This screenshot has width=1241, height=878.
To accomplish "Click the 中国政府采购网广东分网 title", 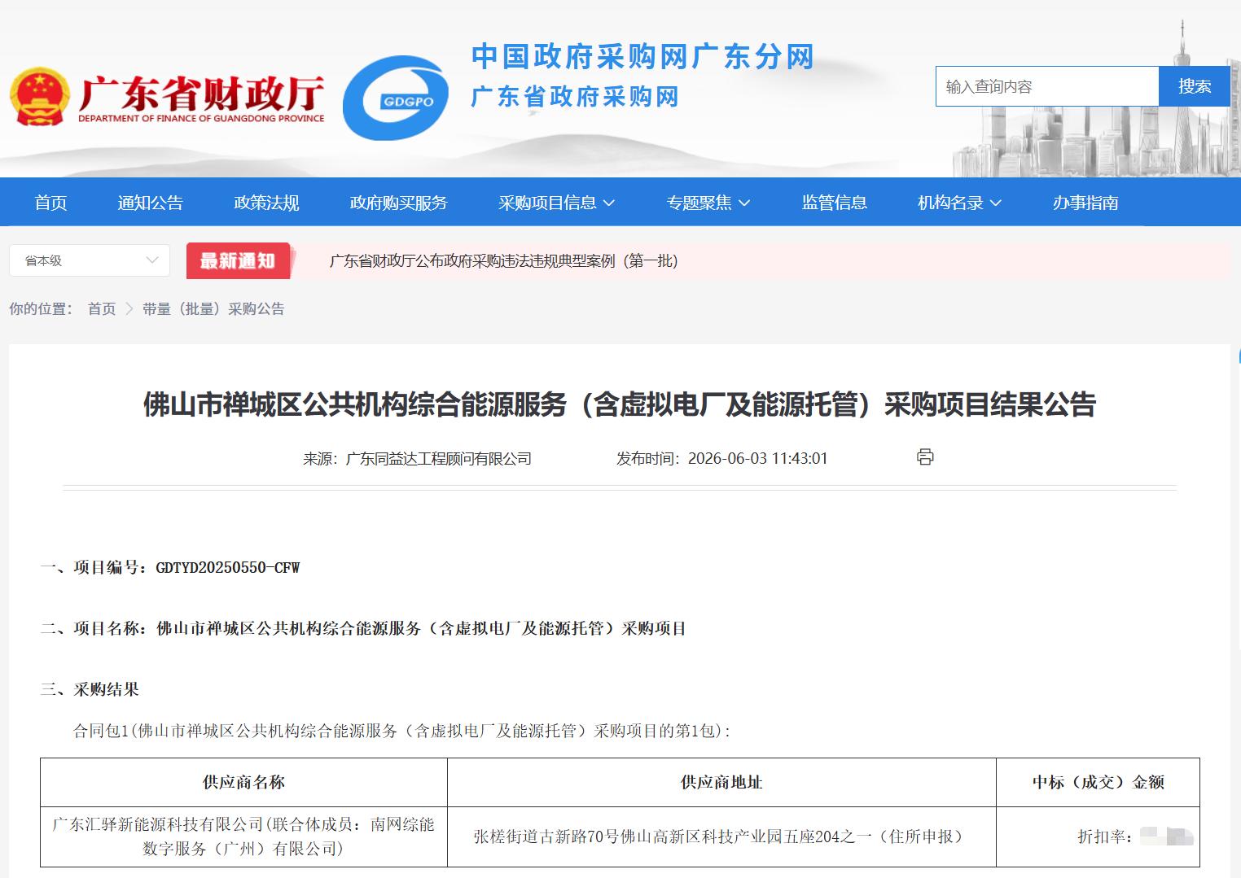I will (x=643, y=56).
